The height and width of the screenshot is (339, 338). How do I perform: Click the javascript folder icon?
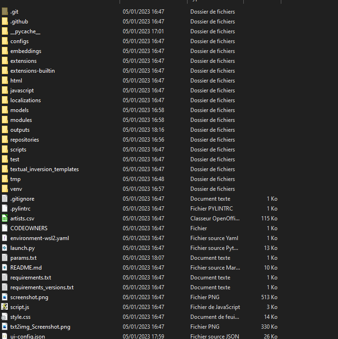(5, 90)
